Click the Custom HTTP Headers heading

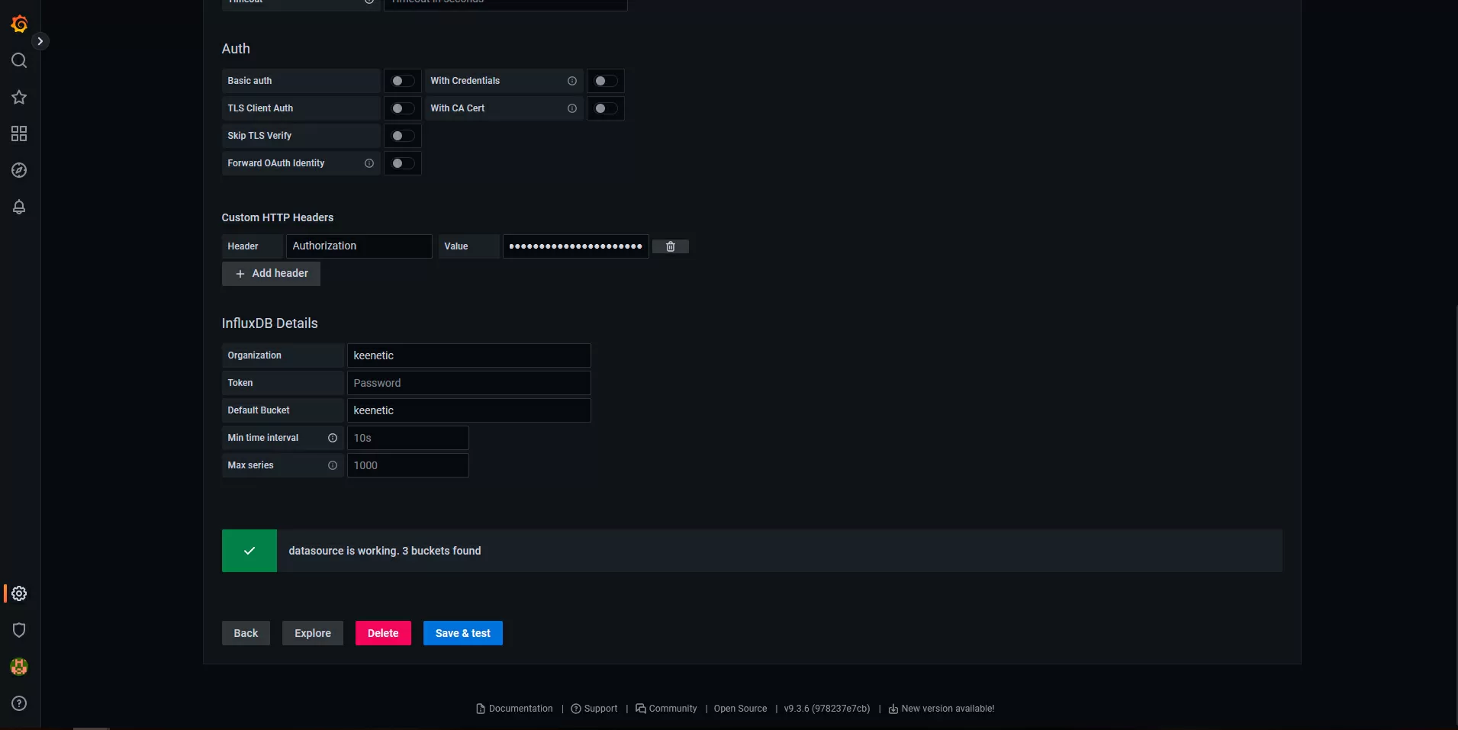tap(278, 217)
